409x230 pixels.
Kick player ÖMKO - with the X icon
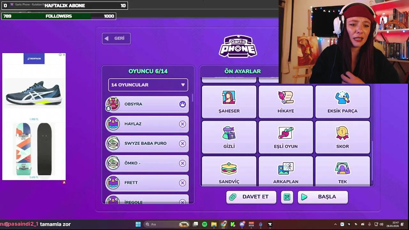[x=182, y=163]
